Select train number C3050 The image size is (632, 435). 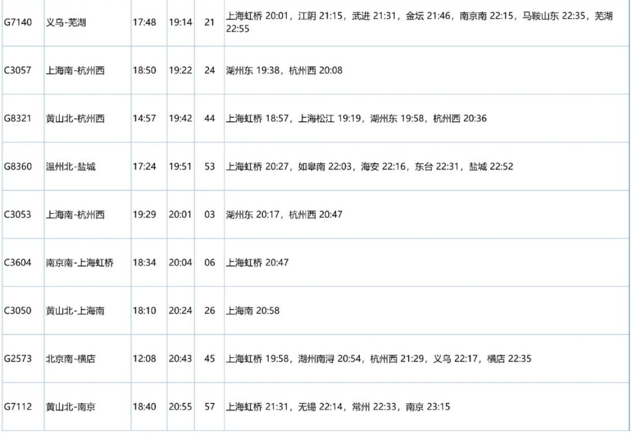point(18,310)
